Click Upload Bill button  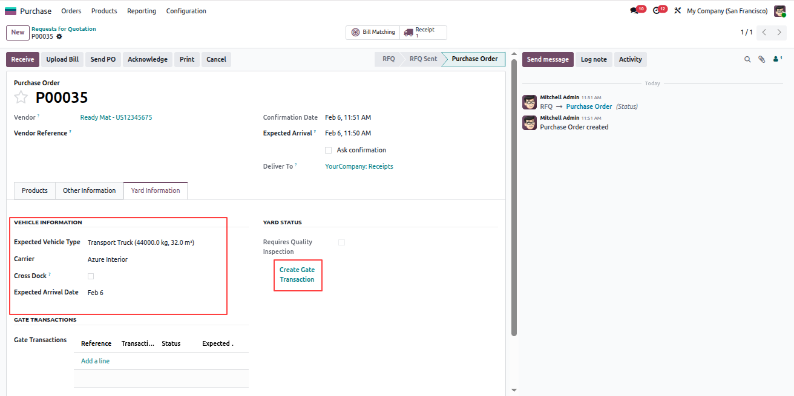pyautogui.click(x=62, y=59)
